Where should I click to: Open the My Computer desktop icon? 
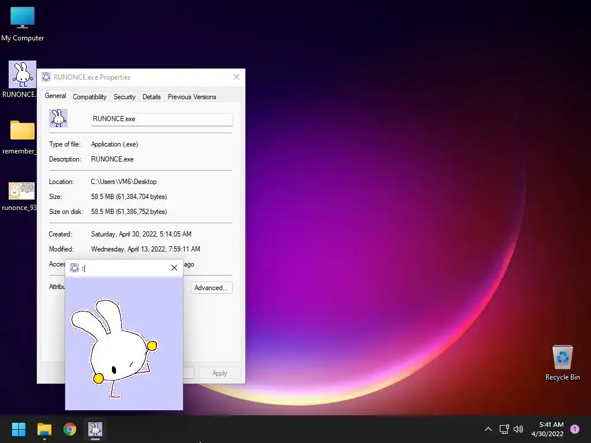tap(23, 24)
